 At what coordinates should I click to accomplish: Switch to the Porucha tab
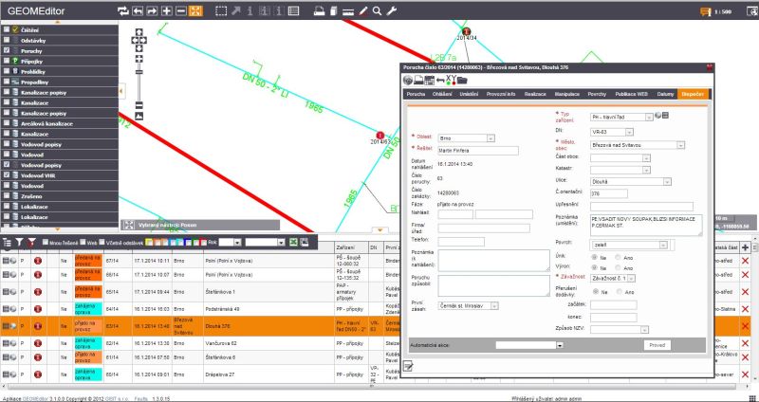coord(416,94)
